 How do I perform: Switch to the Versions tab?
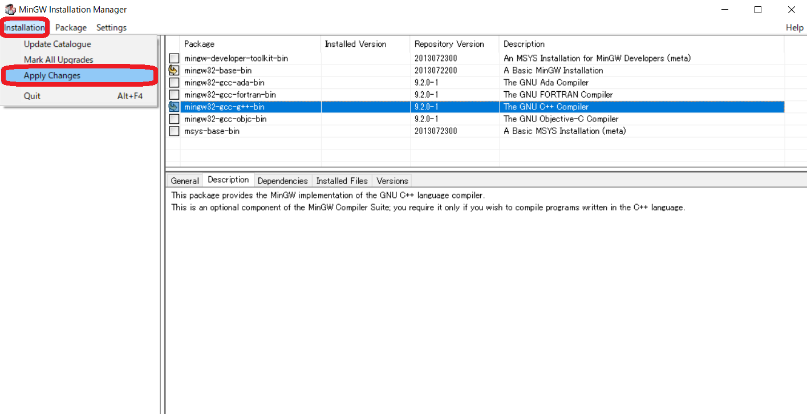[x=392, y=181]
